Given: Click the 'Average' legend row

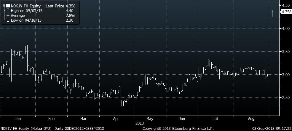Looking at the screenshot, I should point(18,16).
